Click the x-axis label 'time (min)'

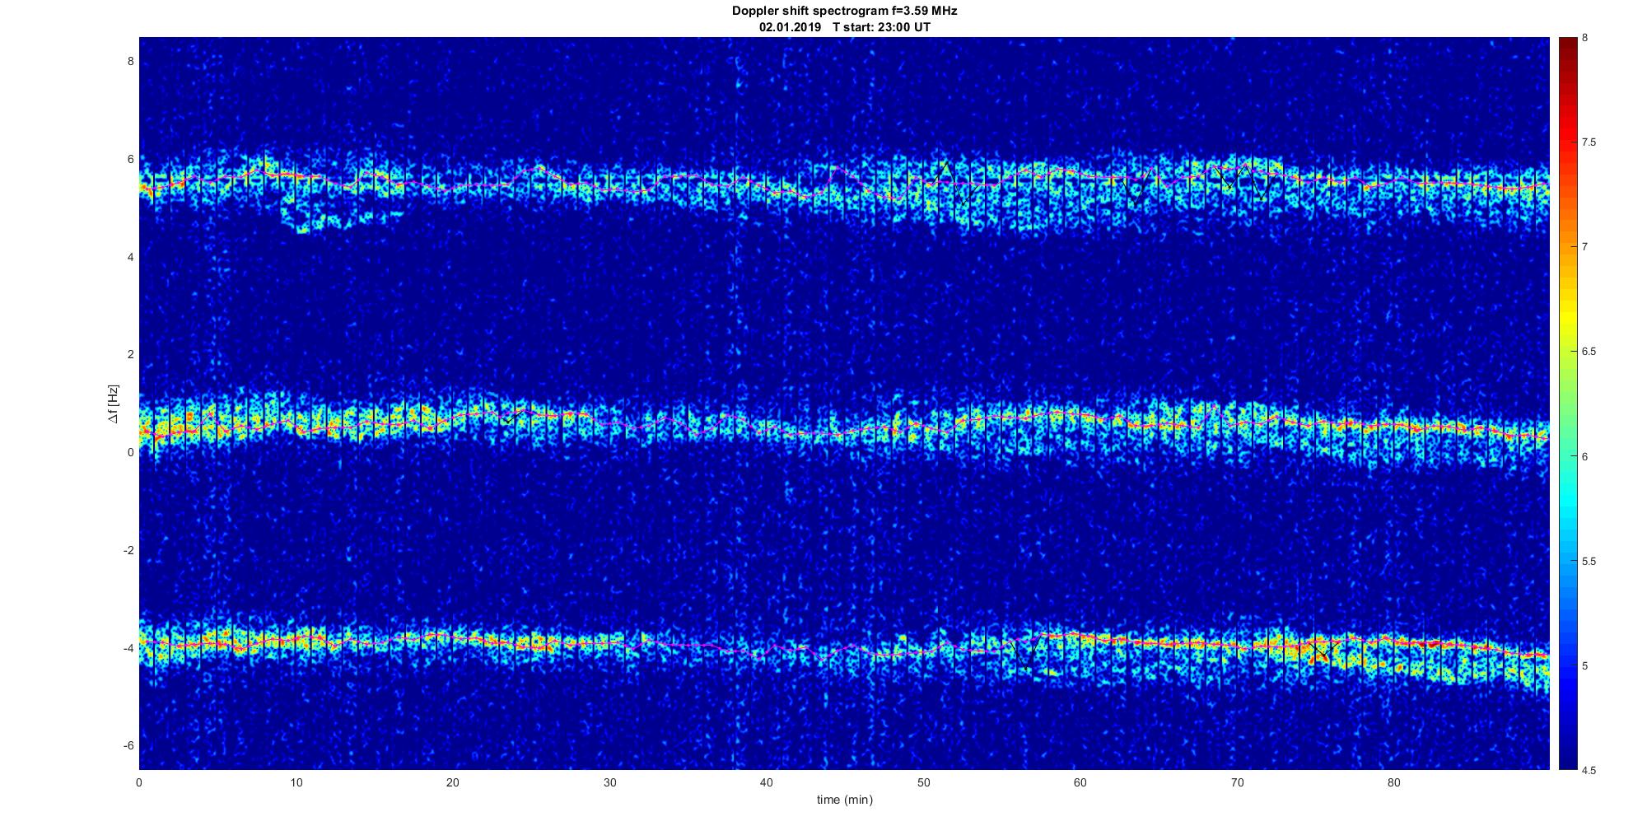click(x=844, y=800)
